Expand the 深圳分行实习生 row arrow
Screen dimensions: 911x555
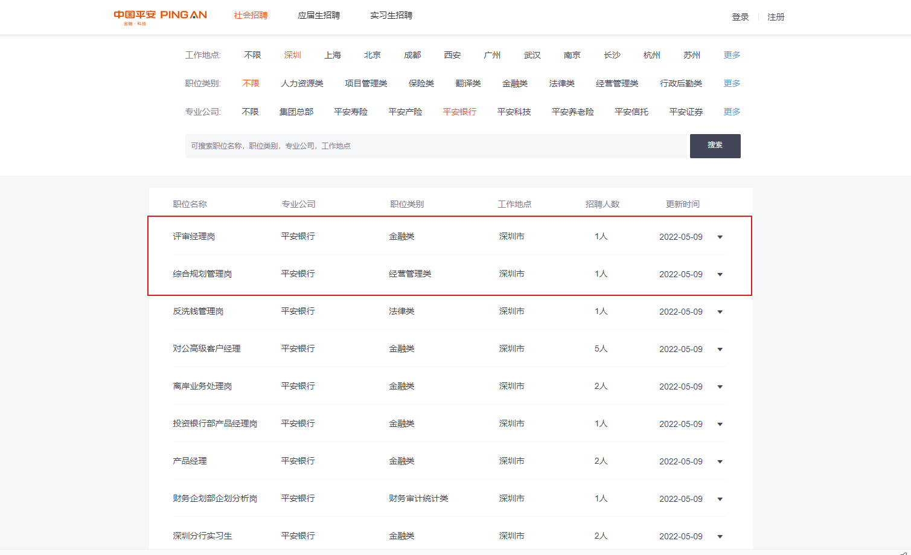720,537
